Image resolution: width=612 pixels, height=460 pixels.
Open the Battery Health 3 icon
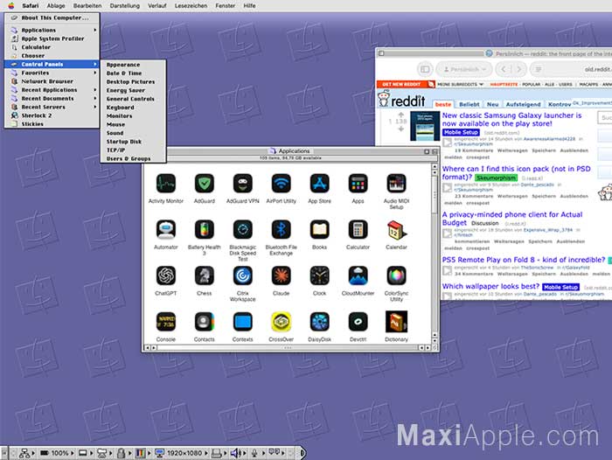204,230
